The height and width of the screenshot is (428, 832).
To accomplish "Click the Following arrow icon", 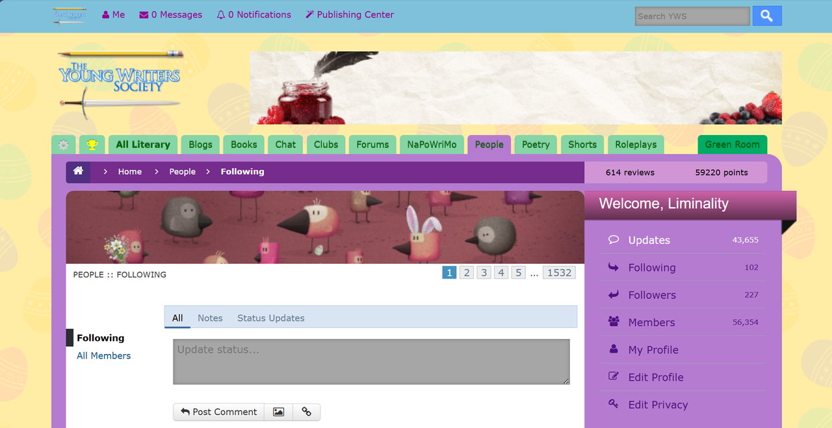I will [614, 266].
